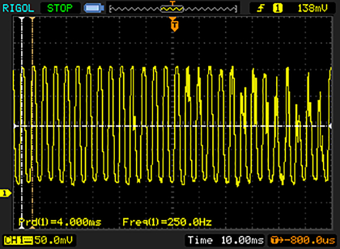Click the STOP run status indicator

[x=60, y=9]
